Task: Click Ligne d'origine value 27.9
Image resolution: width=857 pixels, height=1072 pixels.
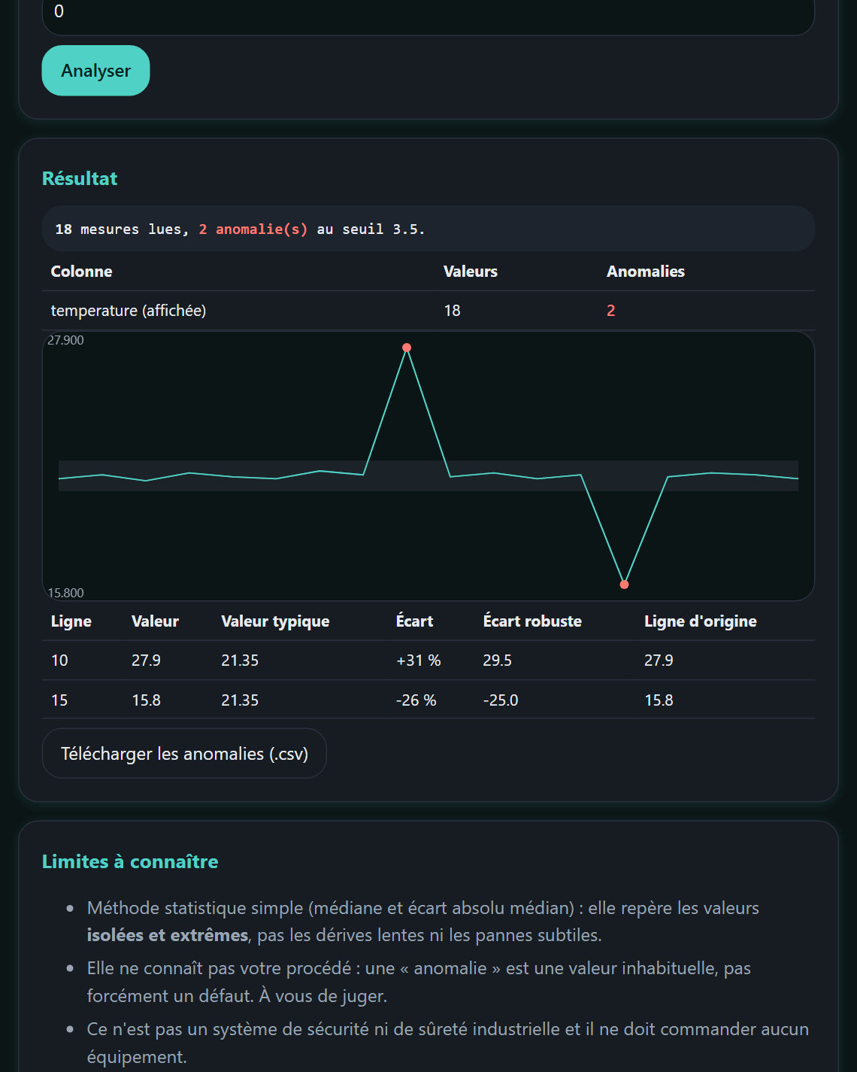Action: 659,661
